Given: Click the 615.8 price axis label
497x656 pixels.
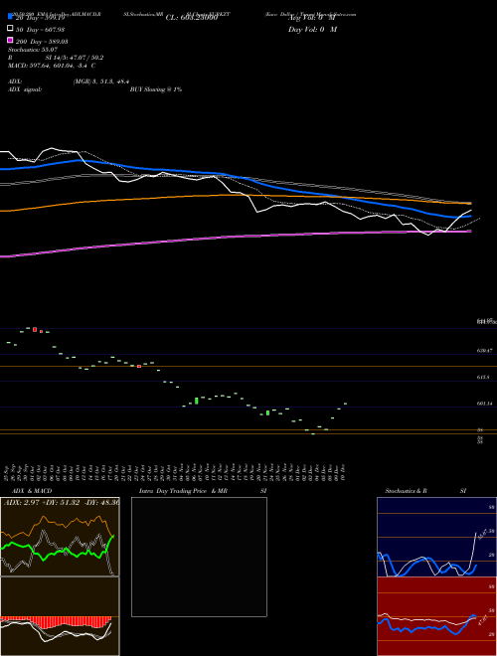Looking at the screenshot, I should (483, 377).
